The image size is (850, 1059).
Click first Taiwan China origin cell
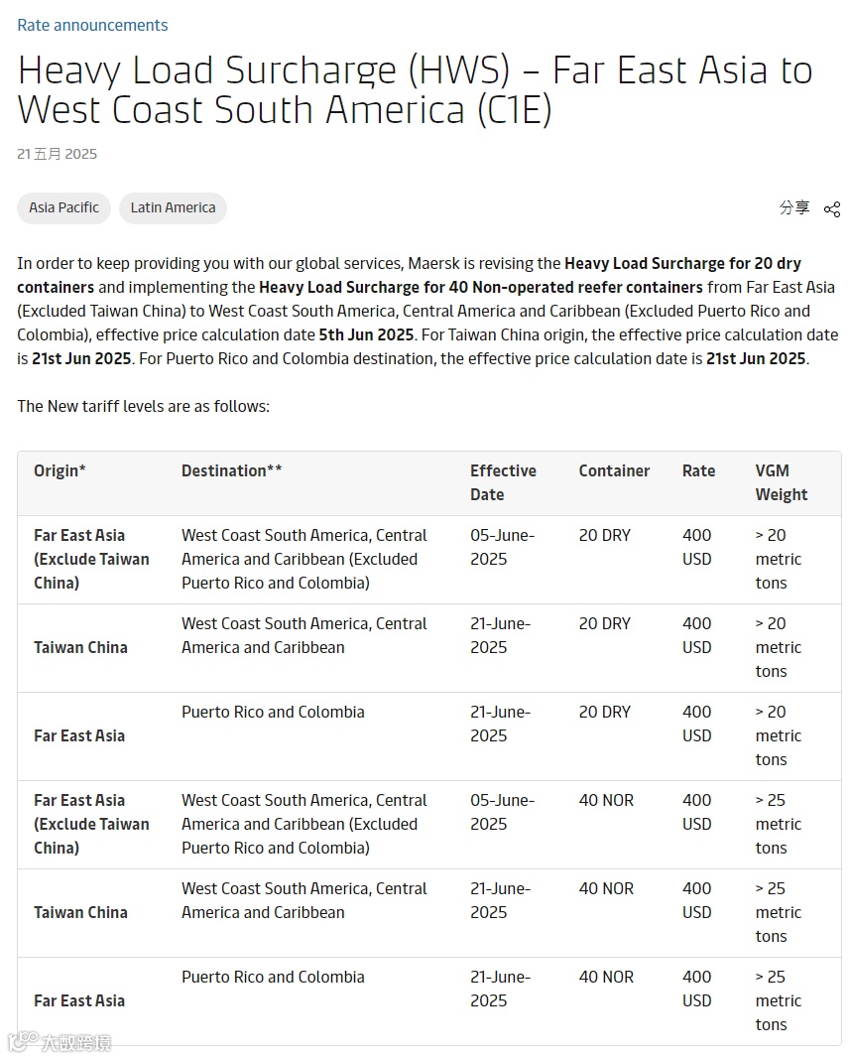coord(80,648)
